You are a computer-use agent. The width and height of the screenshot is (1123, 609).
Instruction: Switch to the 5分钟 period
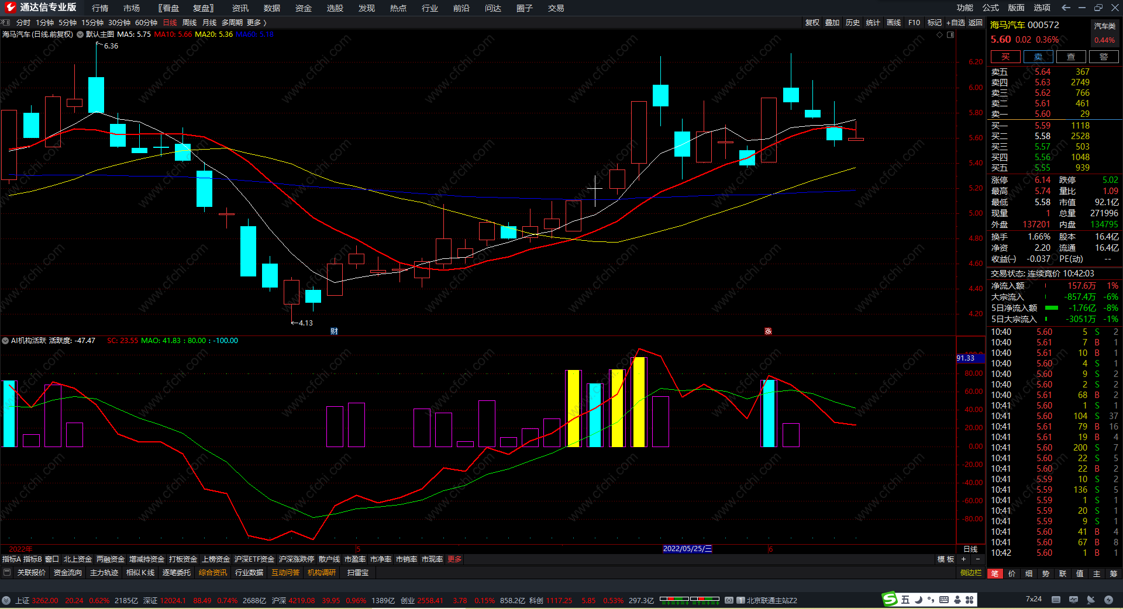pyautogui.click(x=67, y=23)
